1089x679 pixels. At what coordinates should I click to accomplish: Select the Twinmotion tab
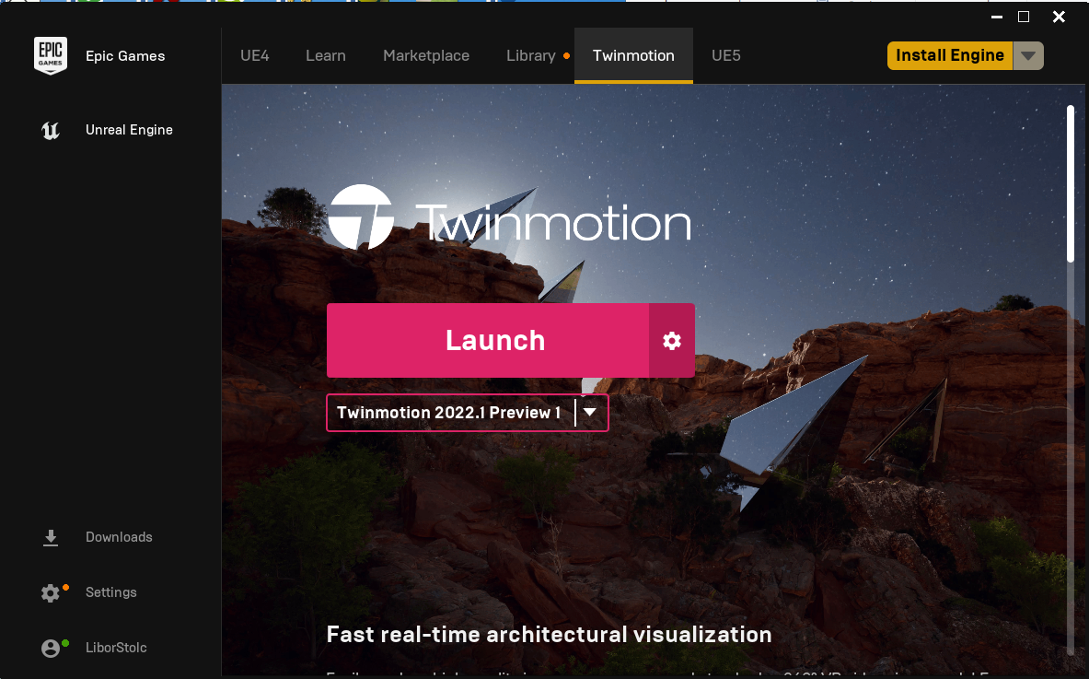[633, 55]
